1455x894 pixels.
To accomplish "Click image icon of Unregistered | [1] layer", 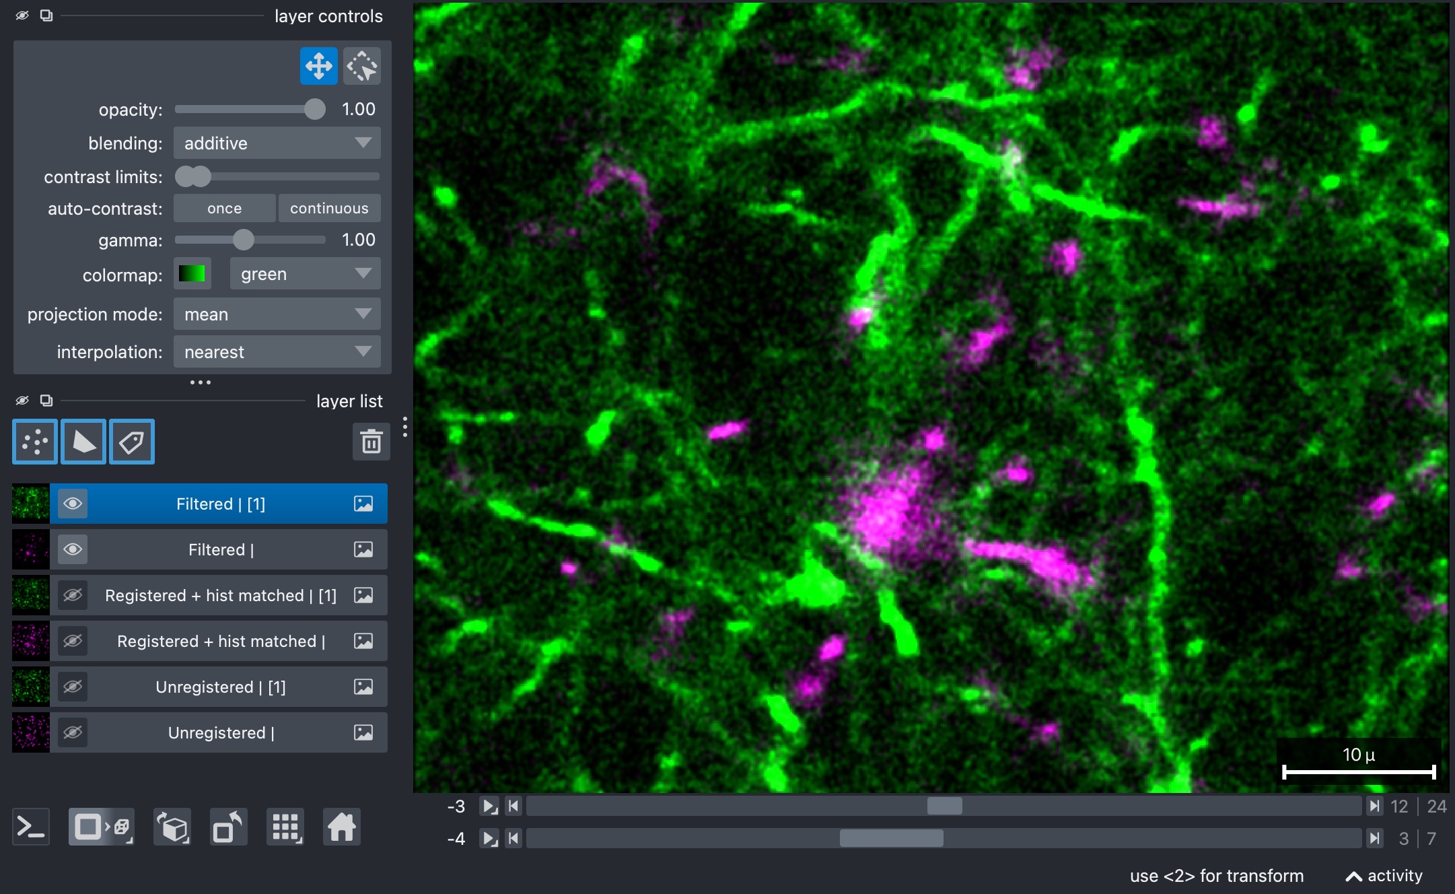I will [363, 687].
